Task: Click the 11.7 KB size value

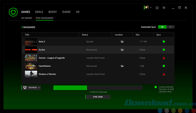Action: [x=143, y=42]
